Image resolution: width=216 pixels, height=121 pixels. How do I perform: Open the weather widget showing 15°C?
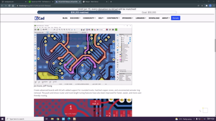click(x=184, y=119)
